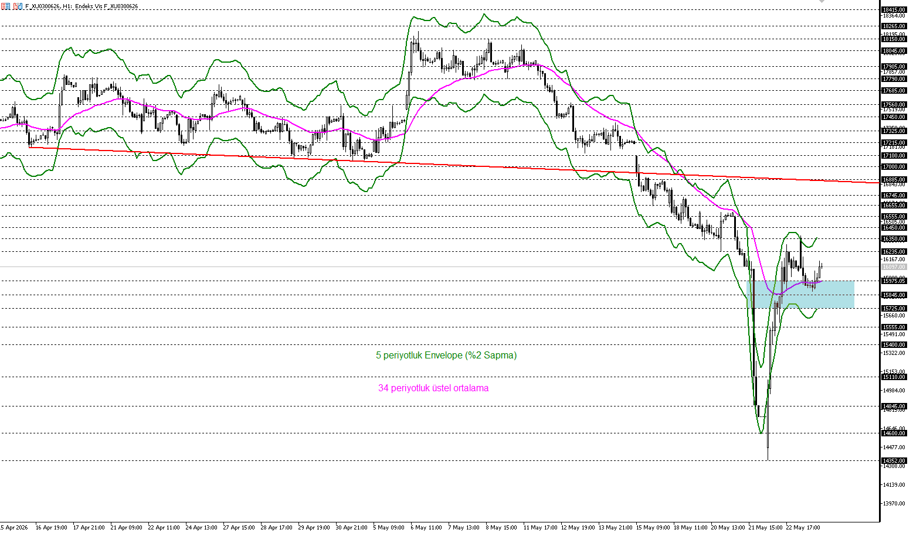The height and width of the screenshot is (533, 913).
Task: Click the 18045.00 price level label
Action: (x=894, y=51)
